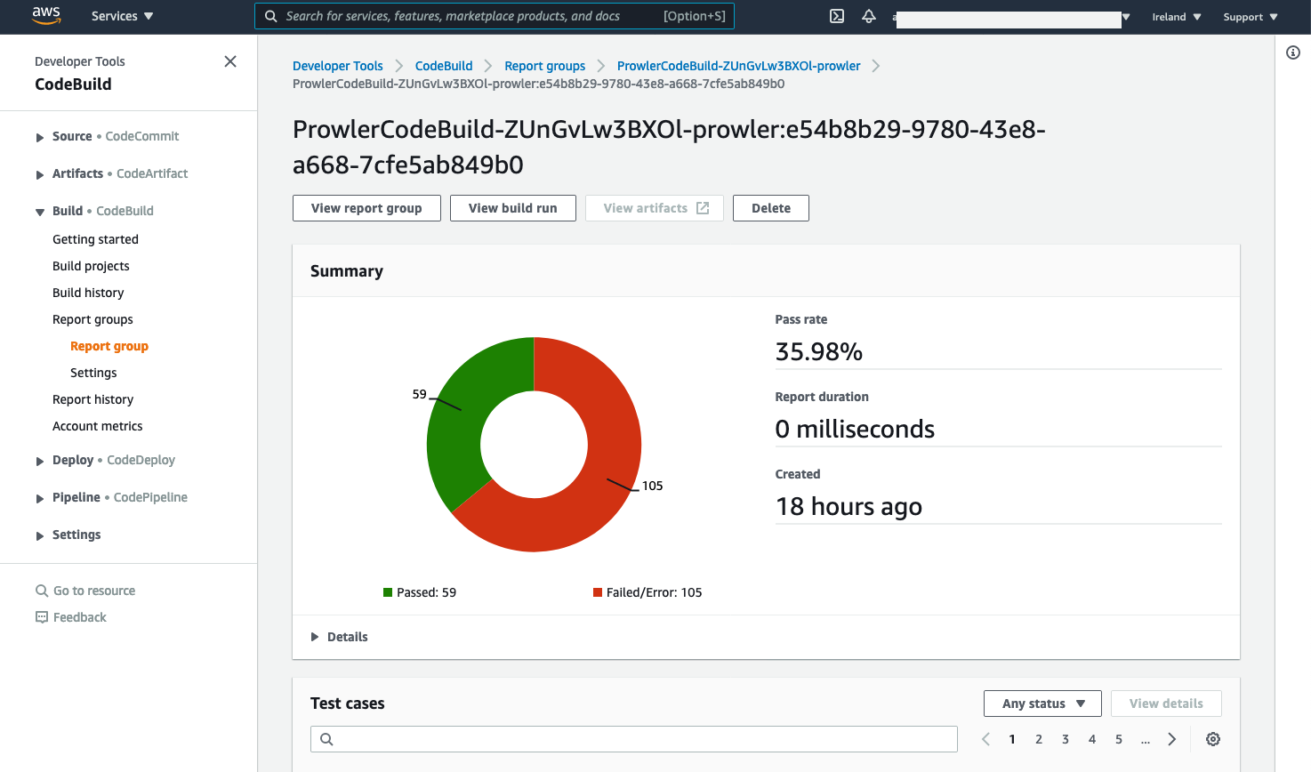Open the notifications bell icon
This screenshot has height=772, width=1311.
pos(869,16)
